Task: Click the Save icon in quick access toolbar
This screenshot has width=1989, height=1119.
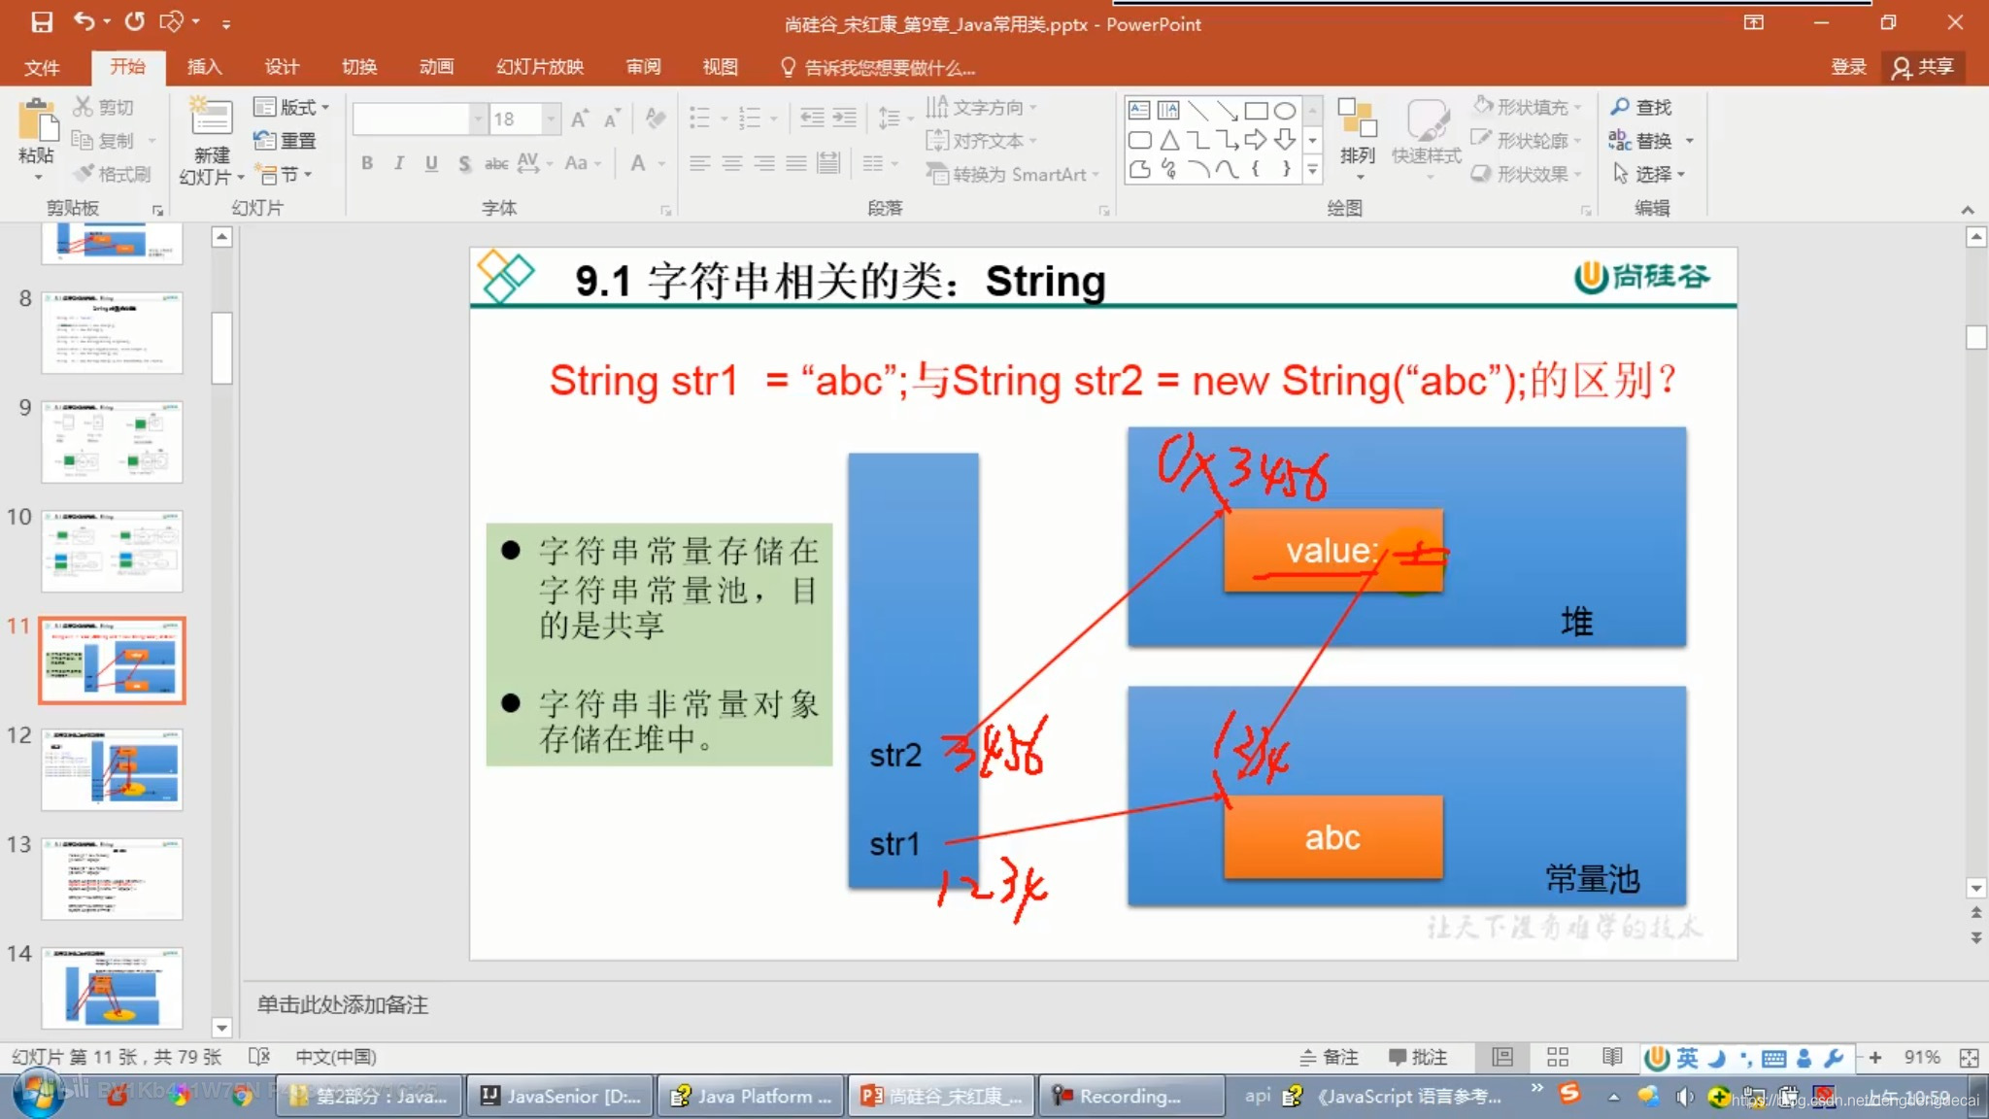Action: tap(42, 21)
